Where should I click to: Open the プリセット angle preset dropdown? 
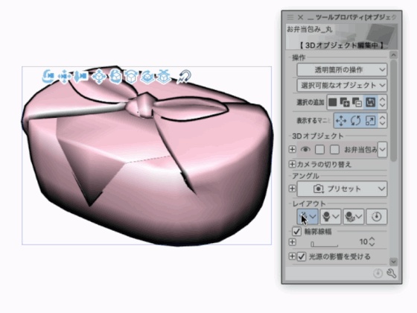point(342,189)
